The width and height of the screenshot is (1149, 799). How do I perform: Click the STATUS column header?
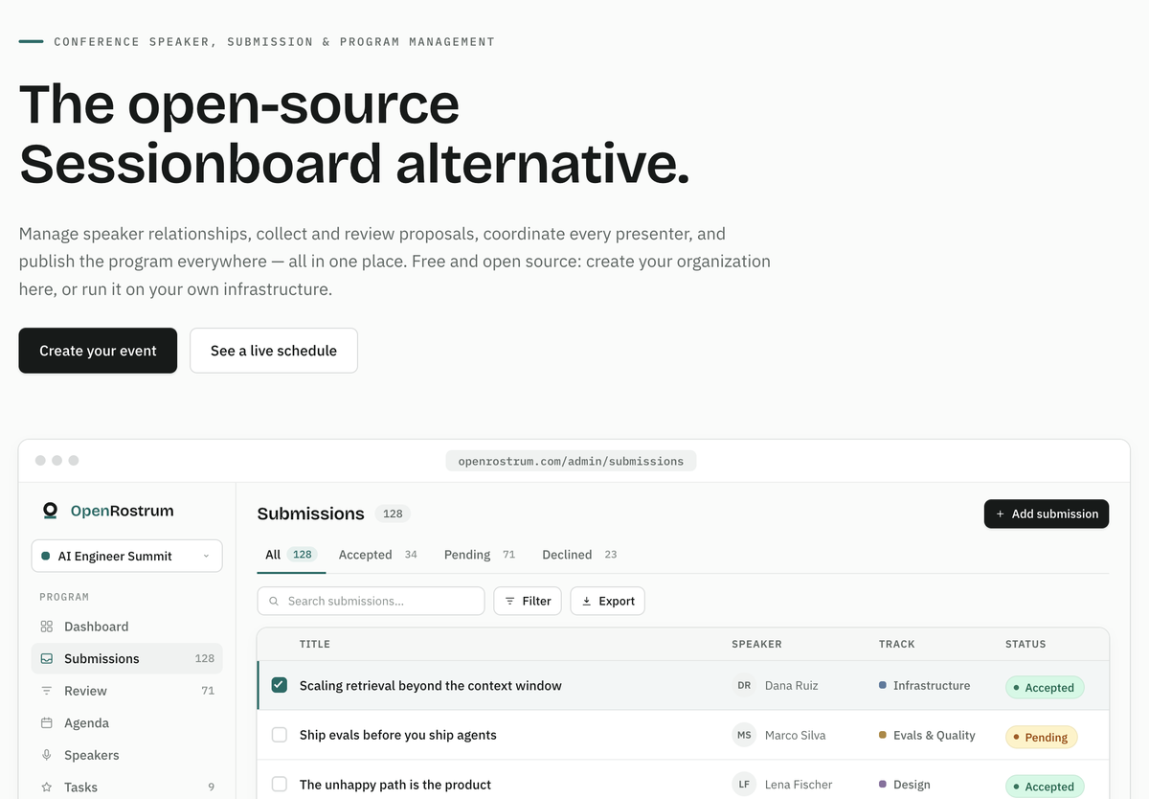(1025, 645)
